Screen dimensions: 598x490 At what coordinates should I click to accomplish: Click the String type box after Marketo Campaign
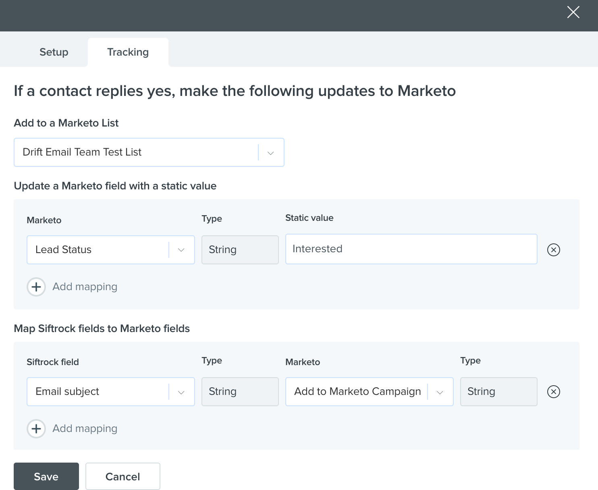pos(499,392)
